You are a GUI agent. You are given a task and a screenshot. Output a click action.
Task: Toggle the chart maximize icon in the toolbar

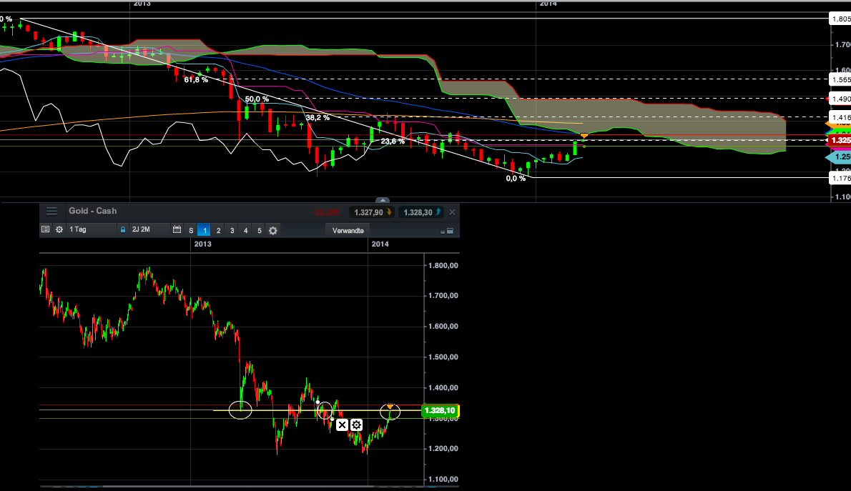(x=449, y=230)
